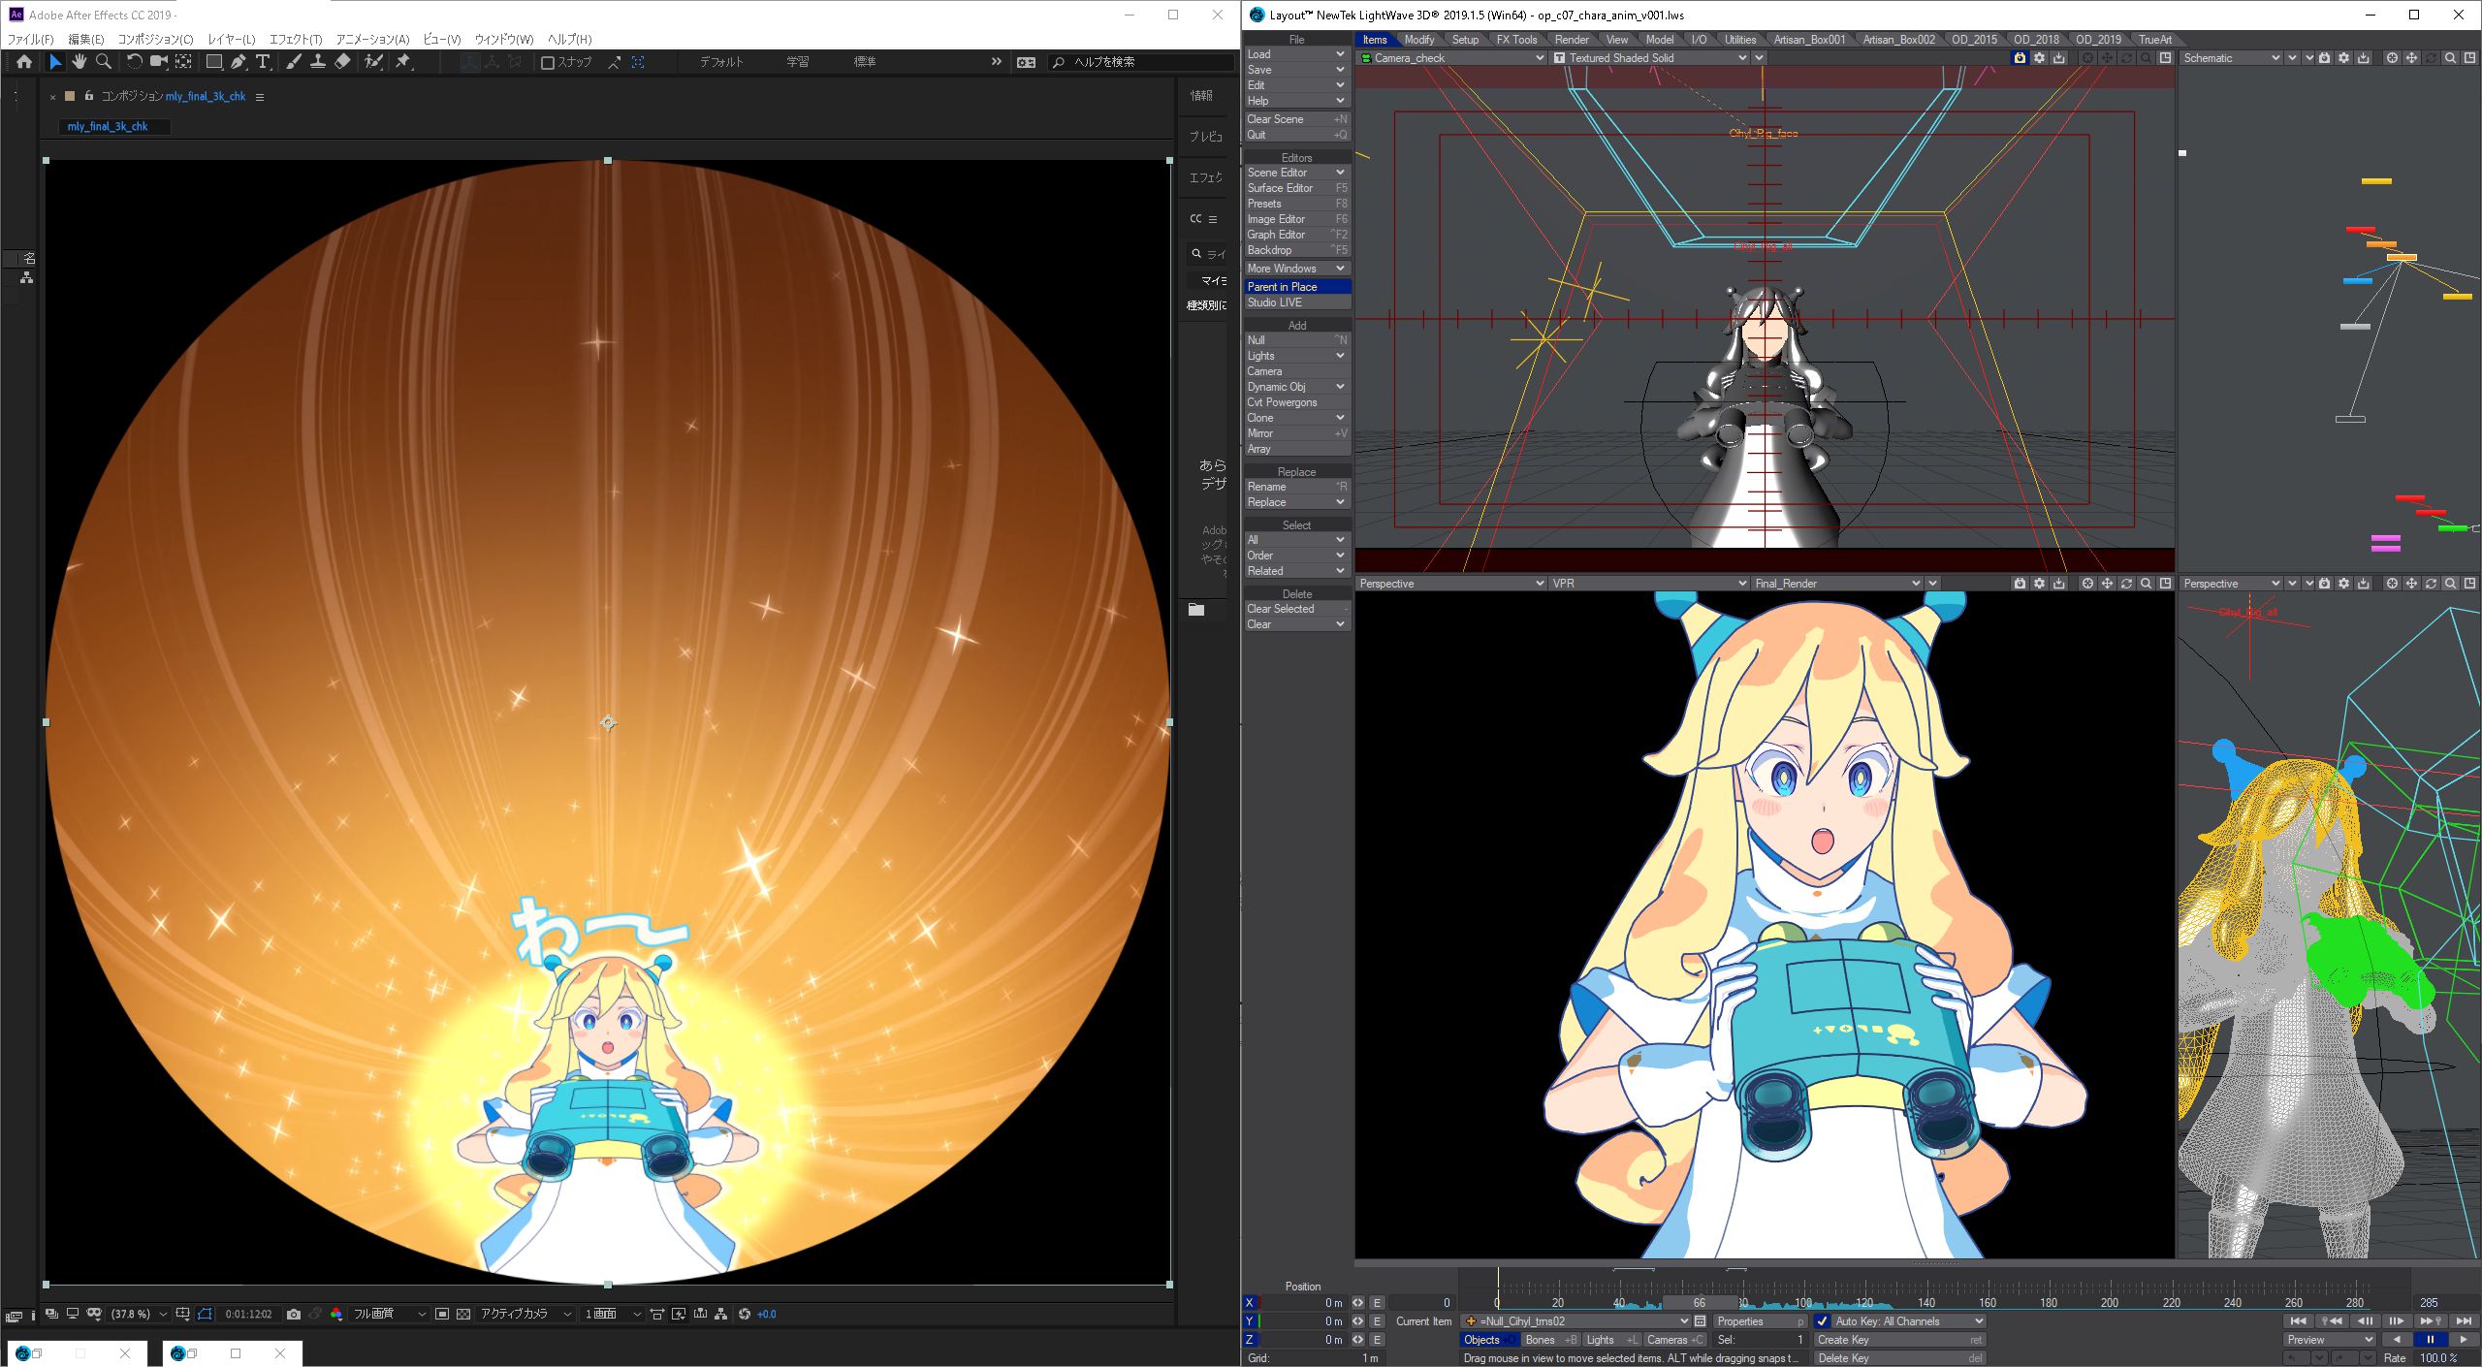
Task: Open the Camera_check view dropdown
Action: point(1450,58)
